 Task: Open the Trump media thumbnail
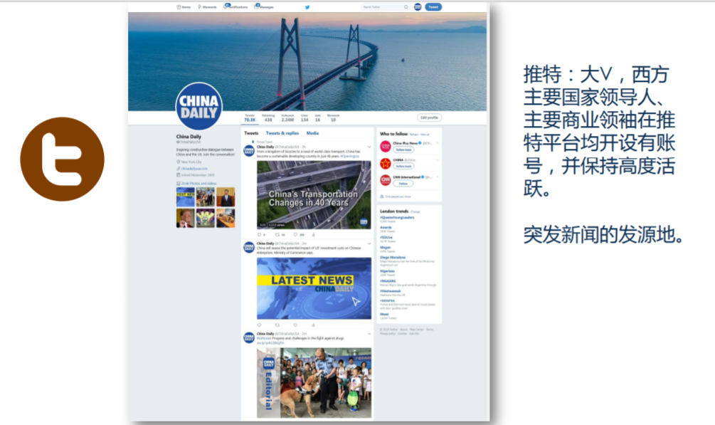186,218
